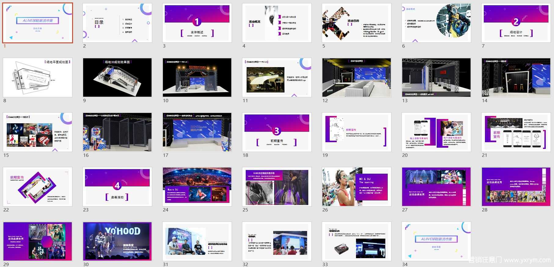Screen dimensions: 554x267
Task: Click slide 16 wire cage display rendering
Action: point(117,132)
